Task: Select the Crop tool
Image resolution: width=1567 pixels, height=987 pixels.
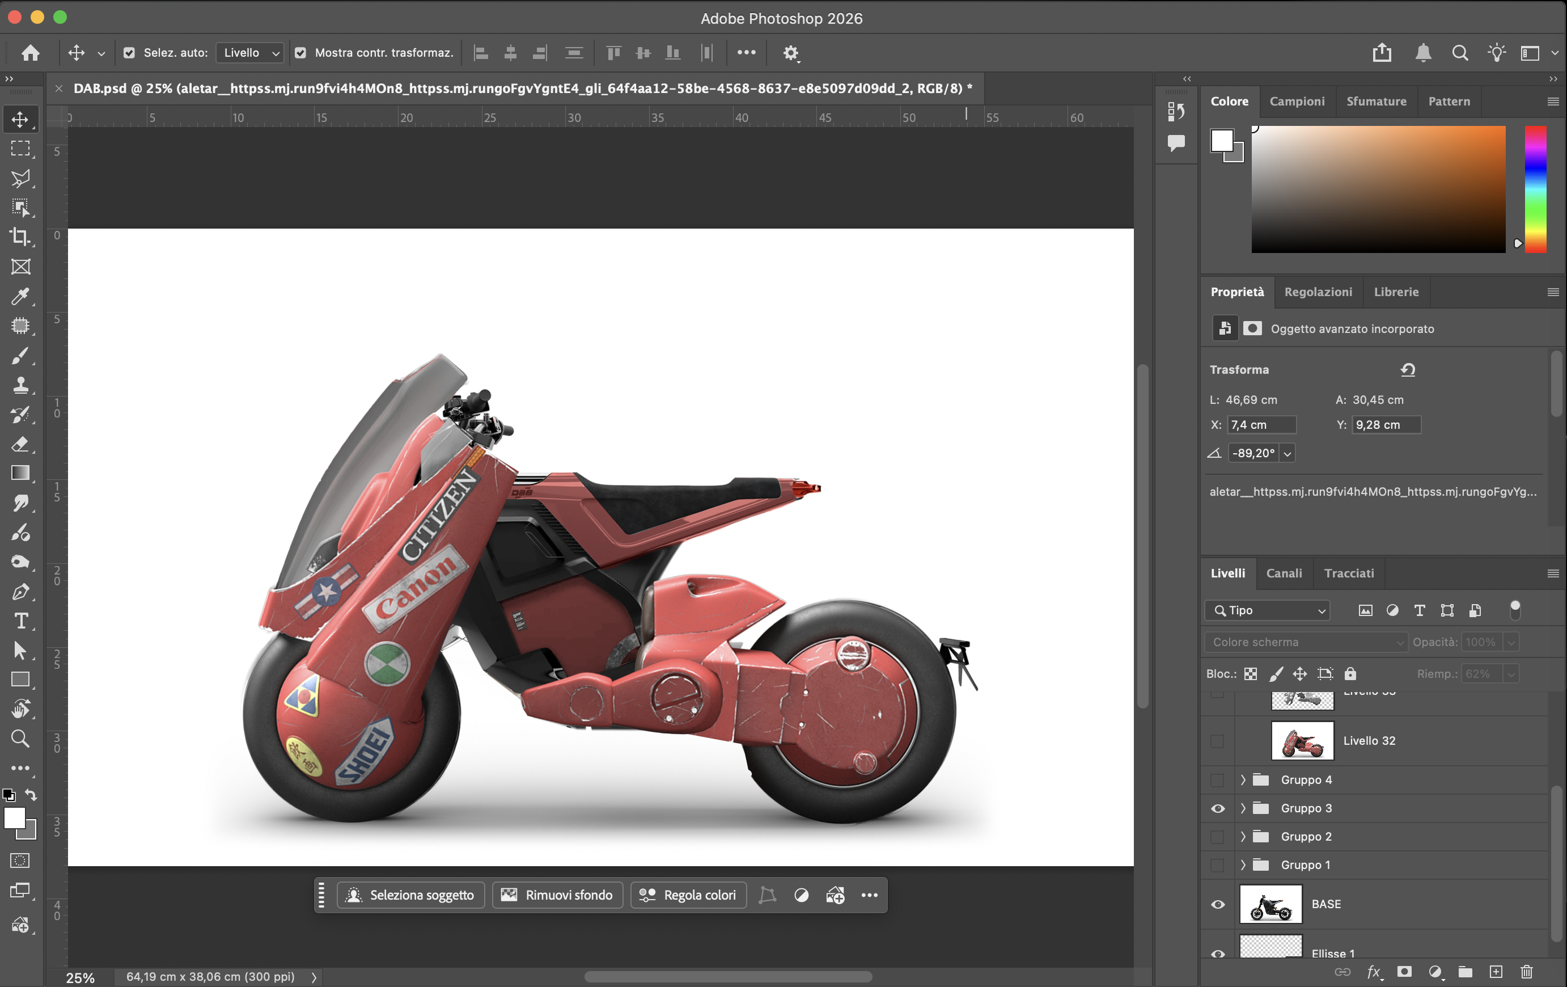Action: pos(20,237)
